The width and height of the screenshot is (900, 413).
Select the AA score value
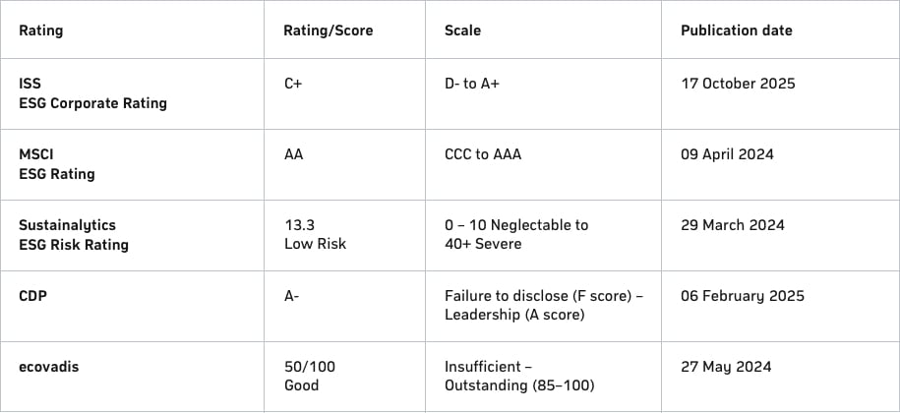(x=293, y=154)
